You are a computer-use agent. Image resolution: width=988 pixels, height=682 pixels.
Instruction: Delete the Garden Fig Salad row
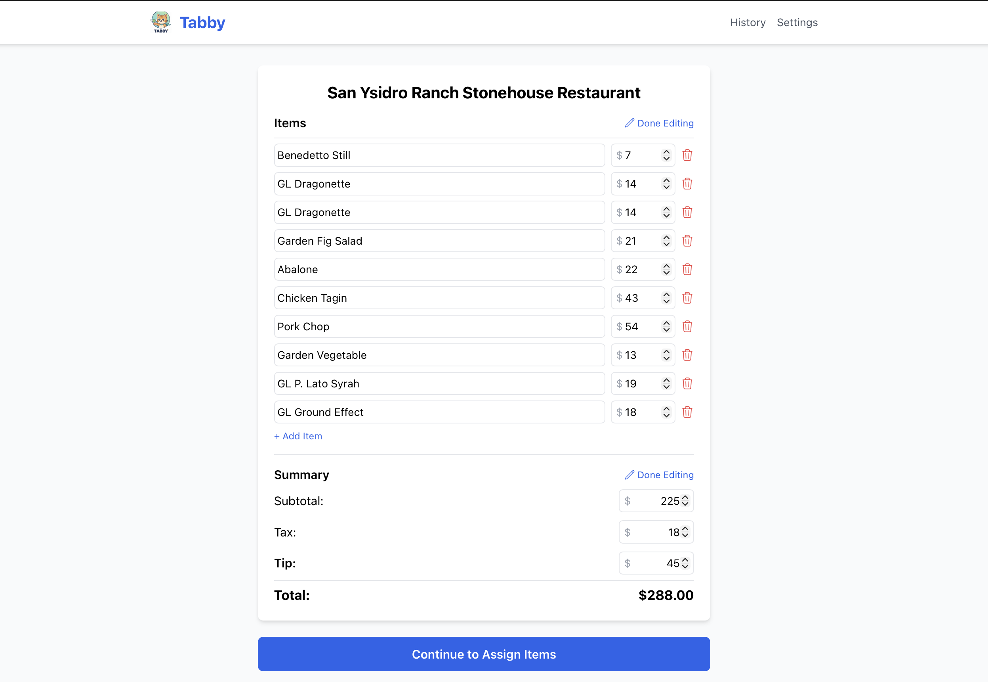tap(687, 241)
